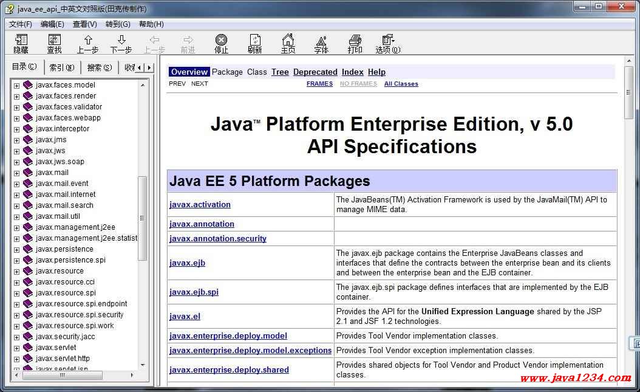Screen dimensions: 640x392
Task: Expand the javax.jws tree node
Action: click(17, 151)
